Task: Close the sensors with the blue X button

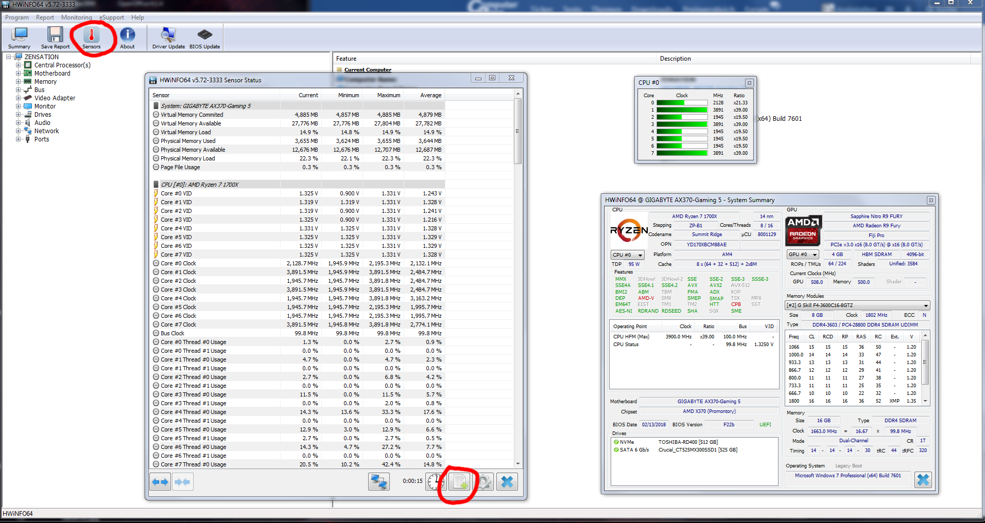Action: (507, 482)
